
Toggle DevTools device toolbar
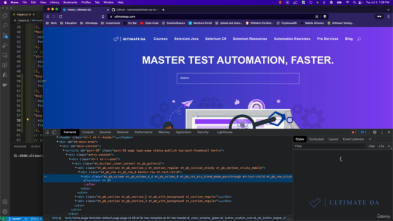coord(54,133)
